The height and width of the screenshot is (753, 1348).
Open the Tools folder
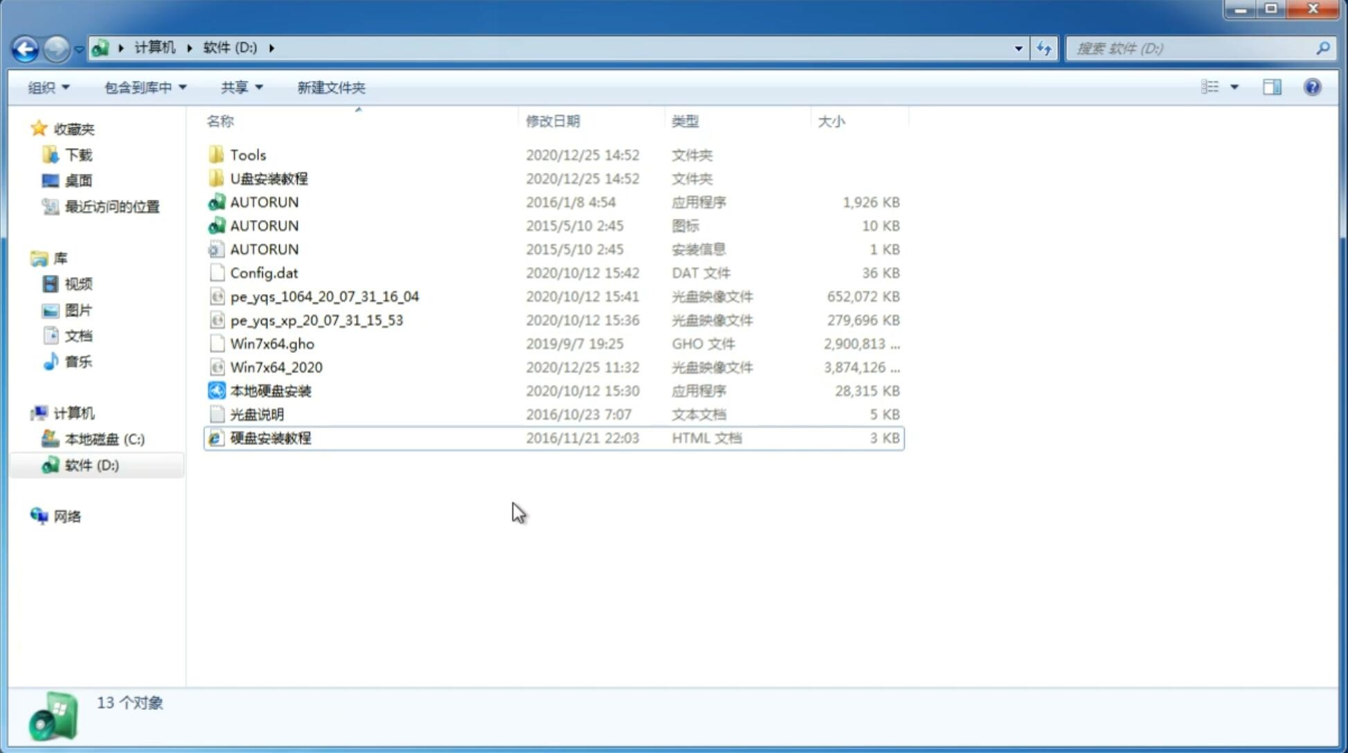247,154
